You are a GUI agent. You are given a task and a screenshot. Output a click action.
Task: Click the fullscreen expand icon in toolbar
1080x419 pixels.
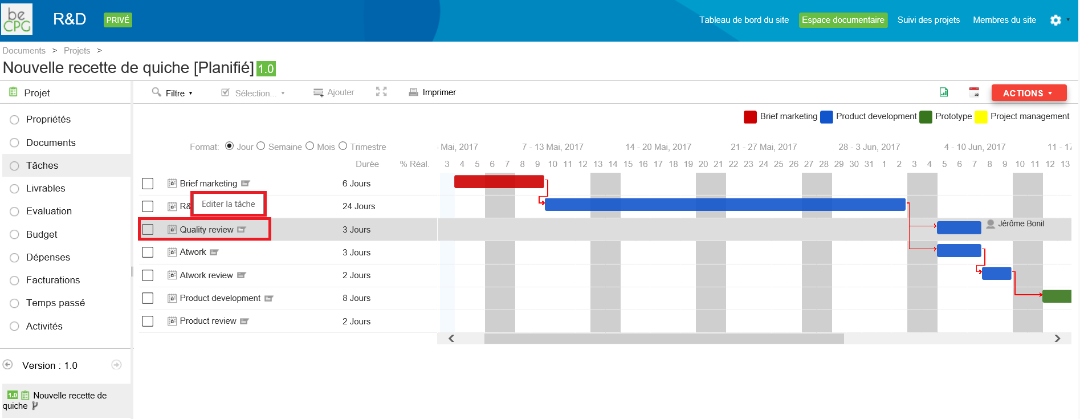(x=381, y=92)
